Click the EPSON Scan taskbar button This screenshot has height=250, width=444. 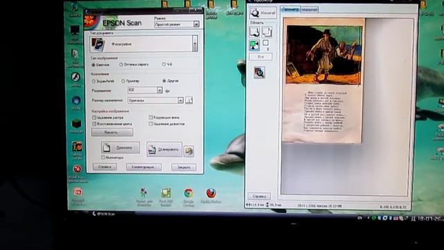[x=104, y=214]
